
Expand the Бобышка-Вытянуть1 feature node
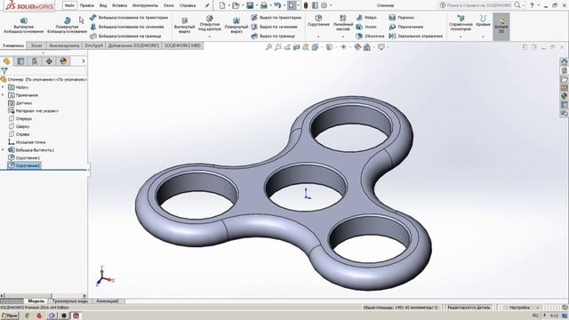pos(3,150)
